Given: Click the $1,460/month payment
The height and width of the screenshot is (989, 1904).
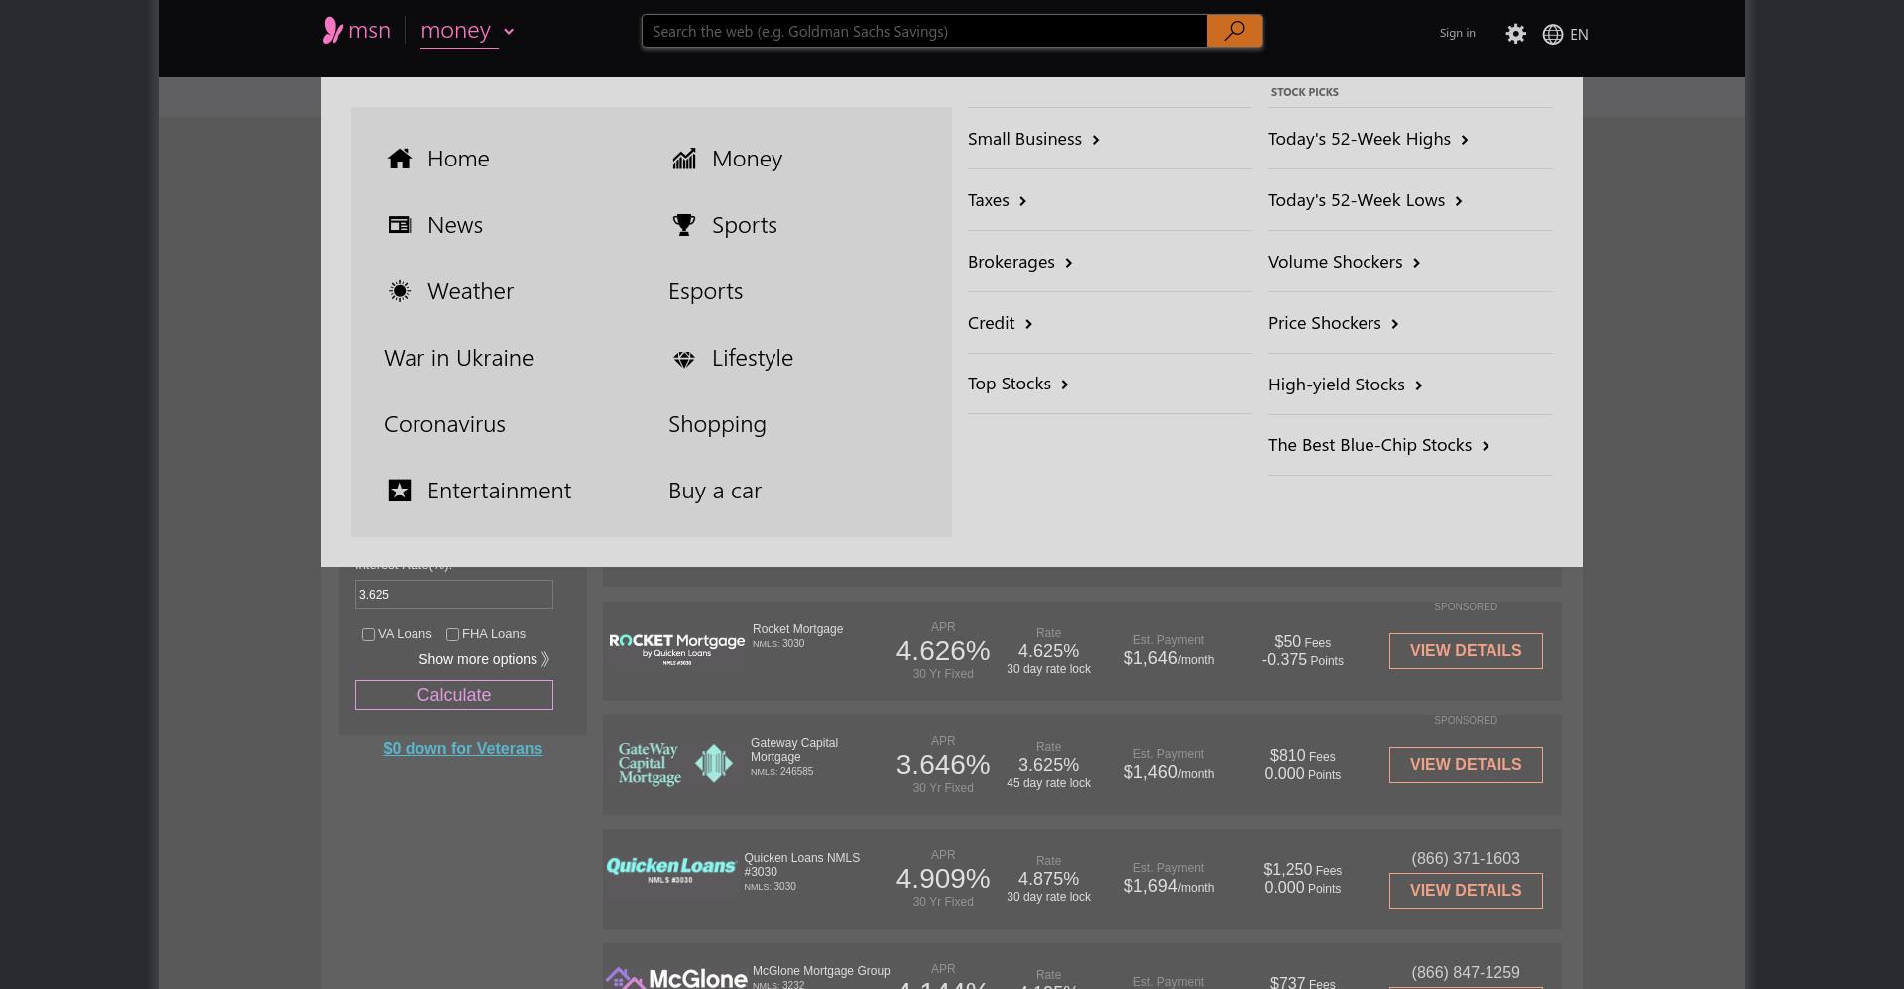Looking at the screenshot, I should (1168, 773).
